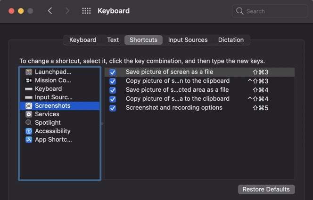
Task: Select the Mission Control category icon
Action: click(x=29, y=80)
